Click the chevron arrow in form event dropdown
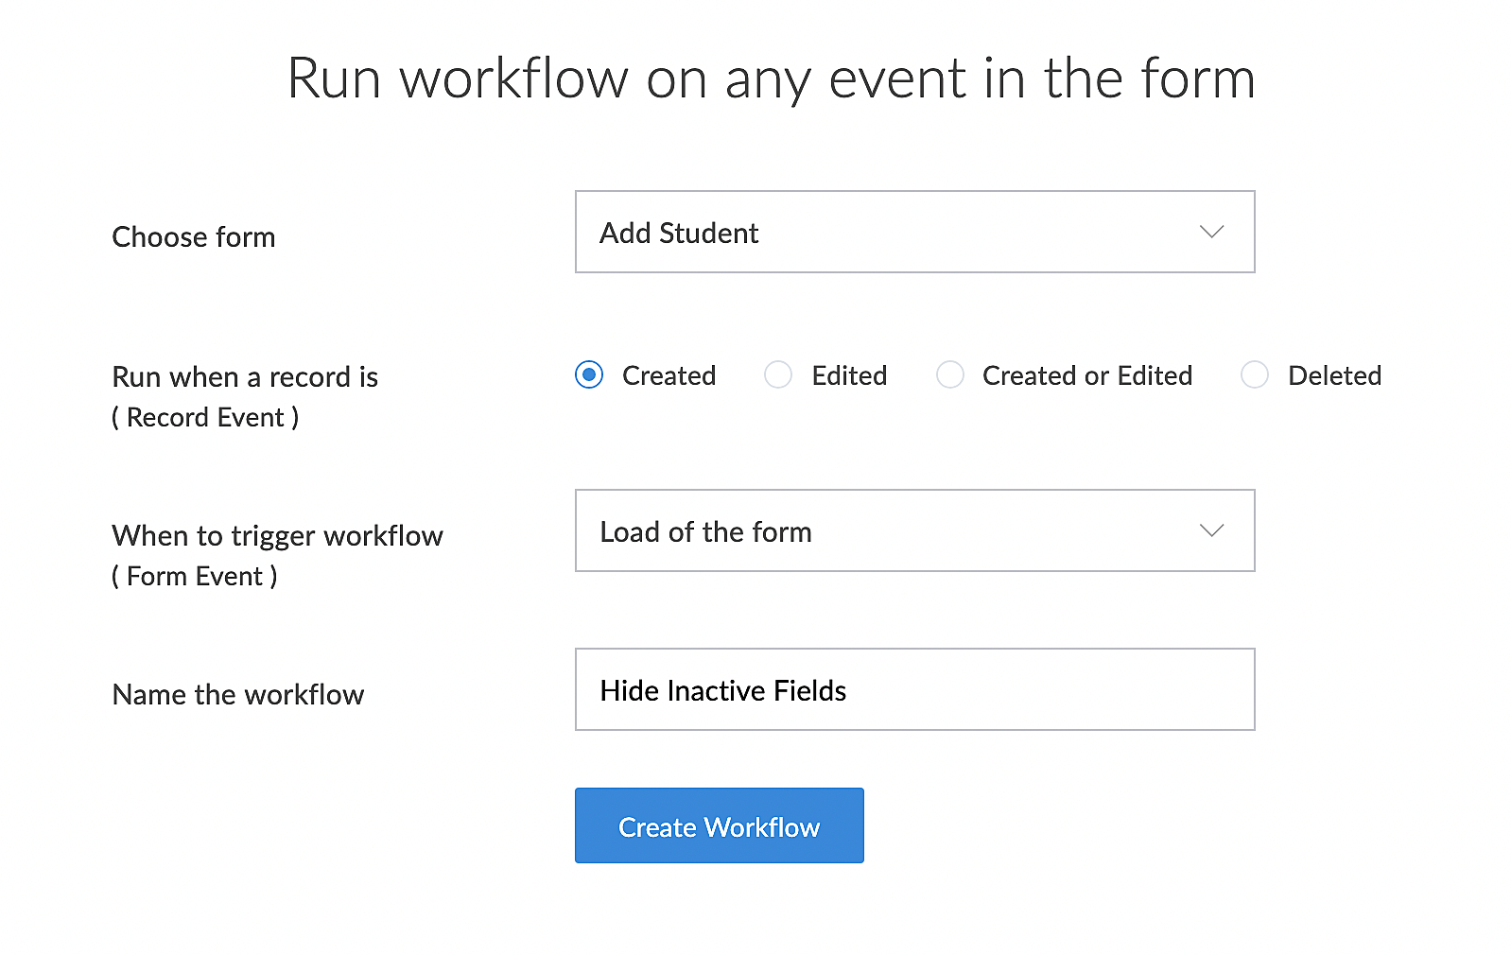1511x955 pixels. click(x=1211, y=531)
